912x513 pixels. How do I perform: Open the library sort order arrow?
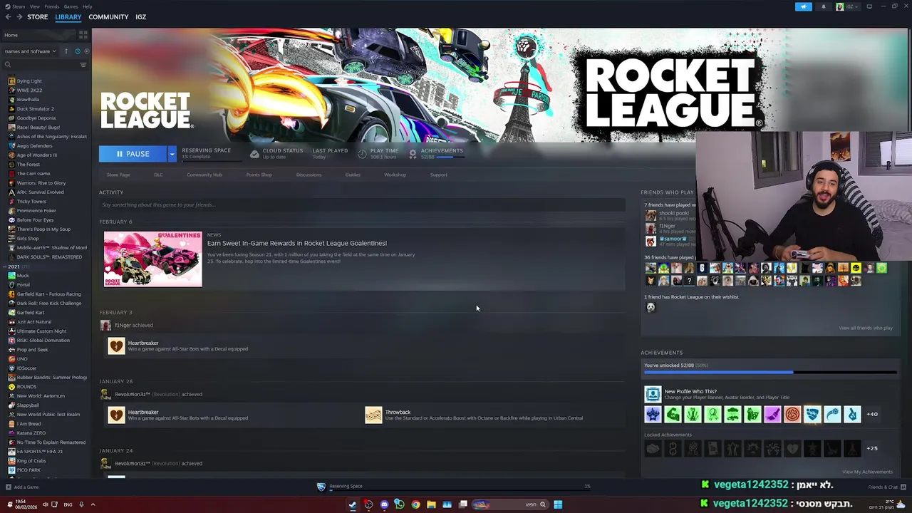66,51
